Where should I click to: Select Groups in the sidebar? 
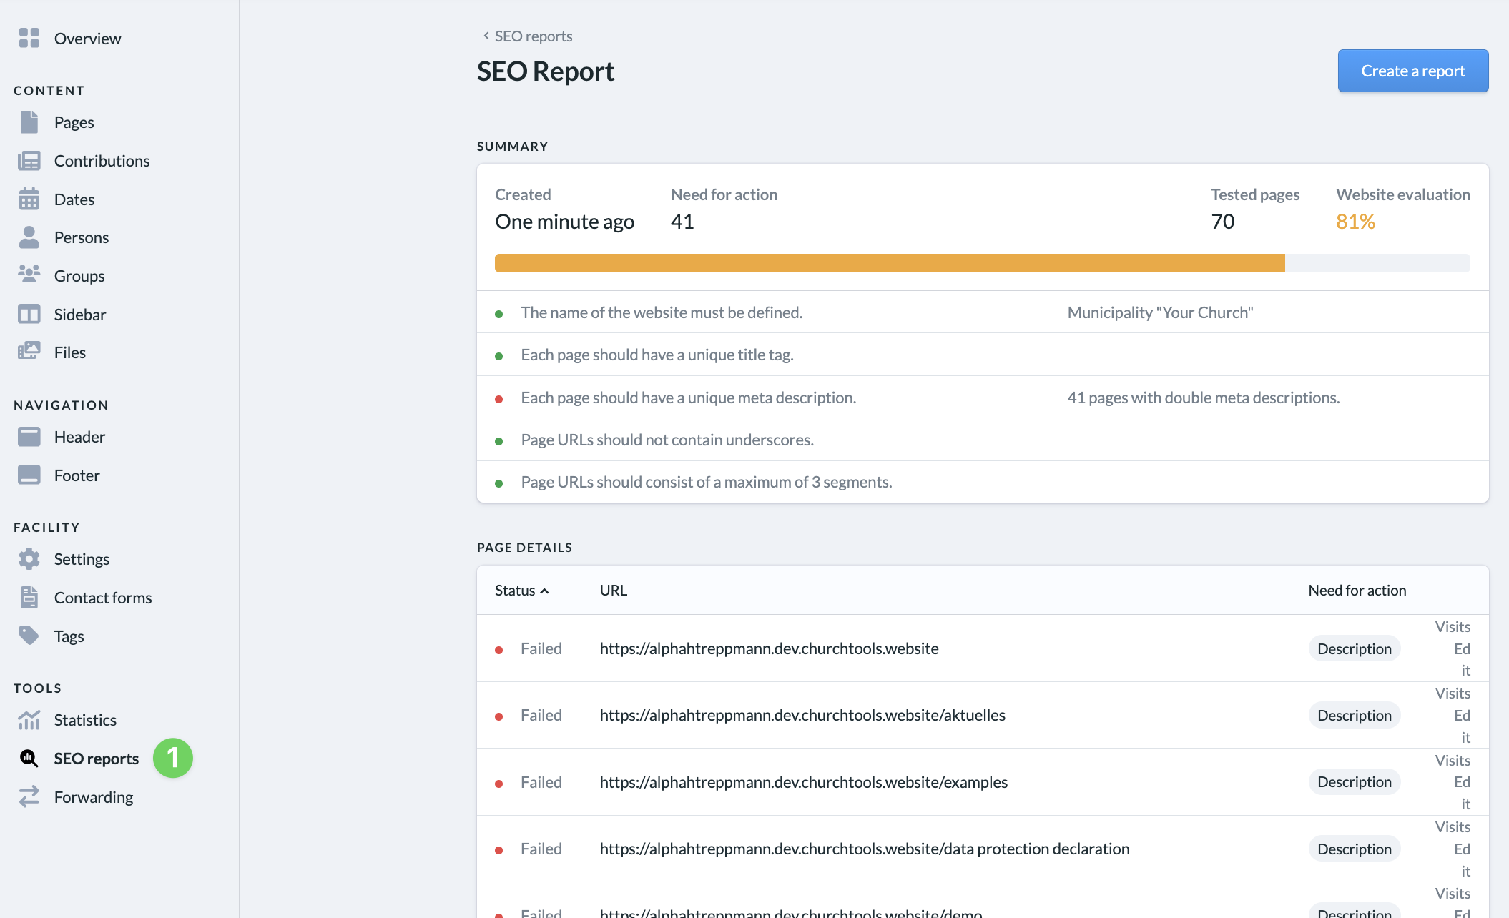tap(79, 276)
